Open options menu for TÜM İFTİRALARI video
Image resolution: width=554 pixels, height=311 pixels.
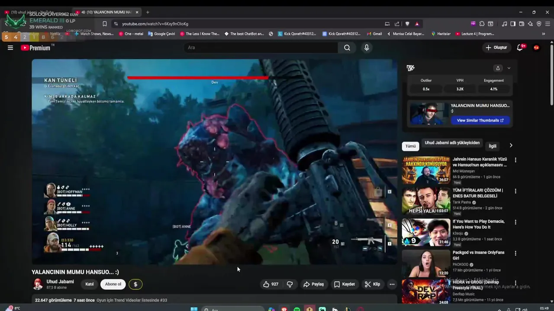click(515, 191)
